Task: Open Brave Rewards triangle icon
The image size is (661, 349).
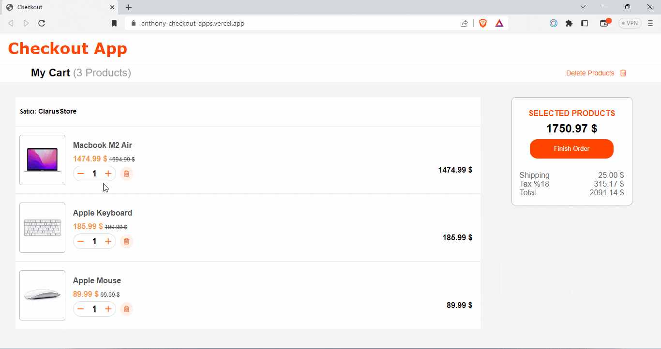Action: tap(499, 23)
